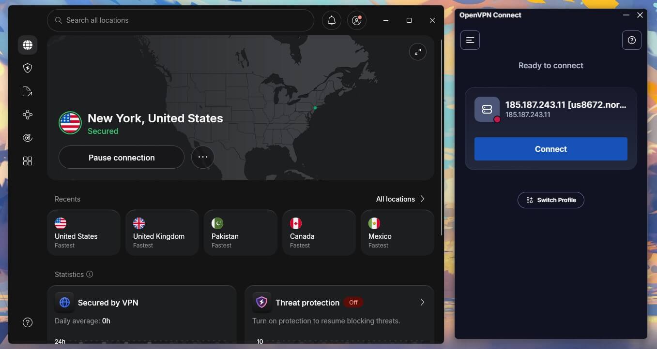Pause the VPN connection
Viewport: 657px width, 349px height.
coord(122,157)
